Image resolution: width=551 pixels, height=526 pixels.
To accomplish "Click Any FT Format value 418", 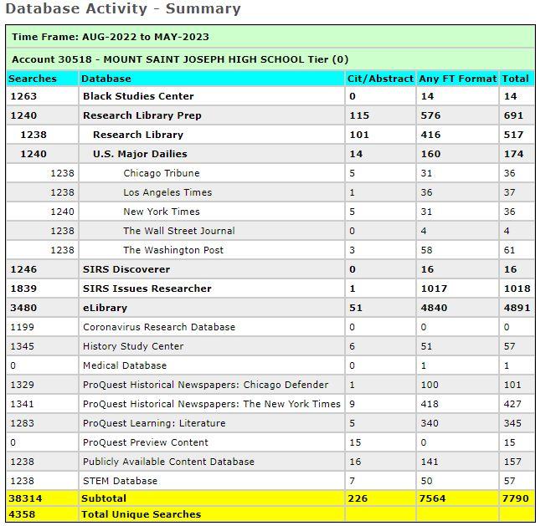I will (430, 404).
